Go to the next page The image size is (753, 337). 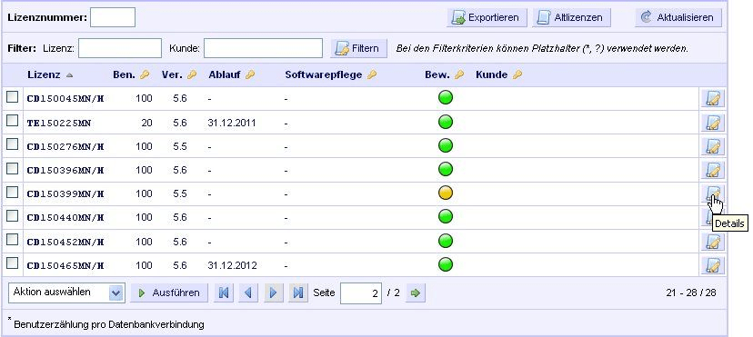click(273, 292)
